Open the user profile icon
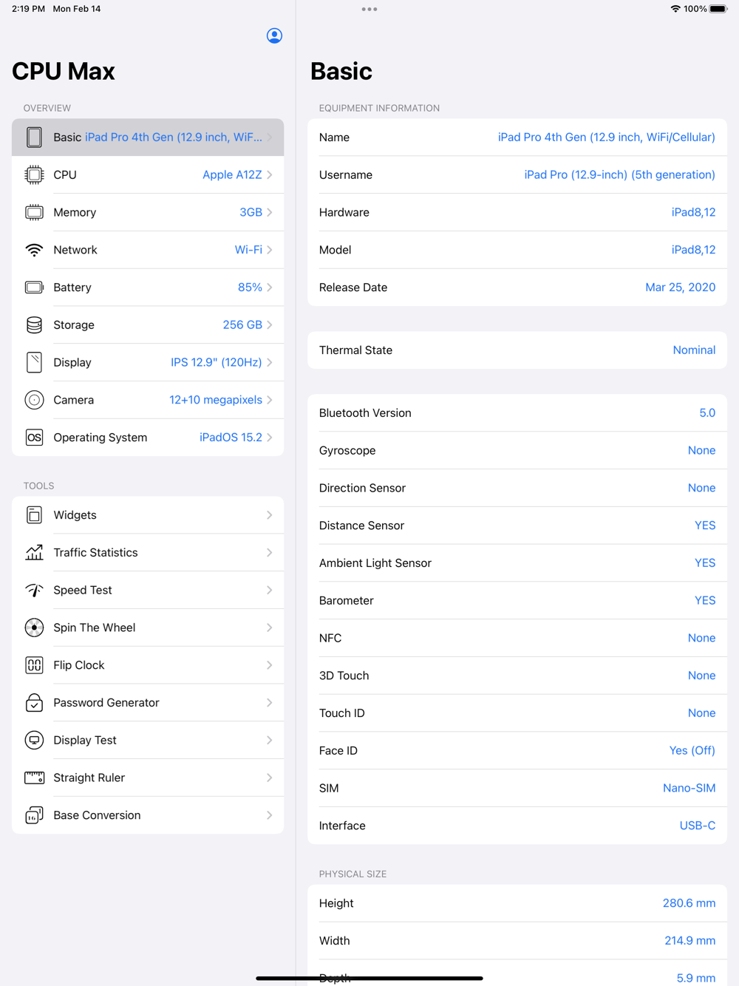Viewport: 739px width, 986px height. (x=274, y=35)
